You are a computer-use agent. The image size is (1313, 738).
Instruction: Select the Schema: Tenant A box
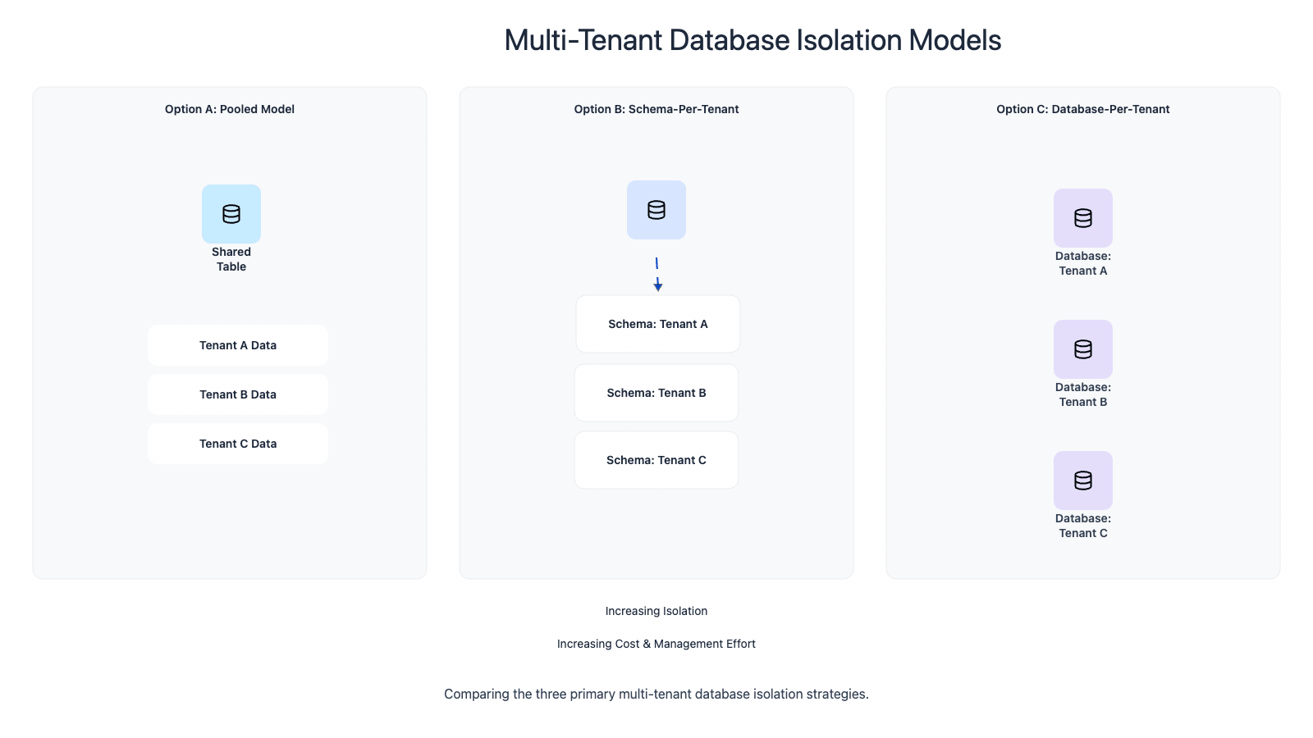tap(657, 324)
